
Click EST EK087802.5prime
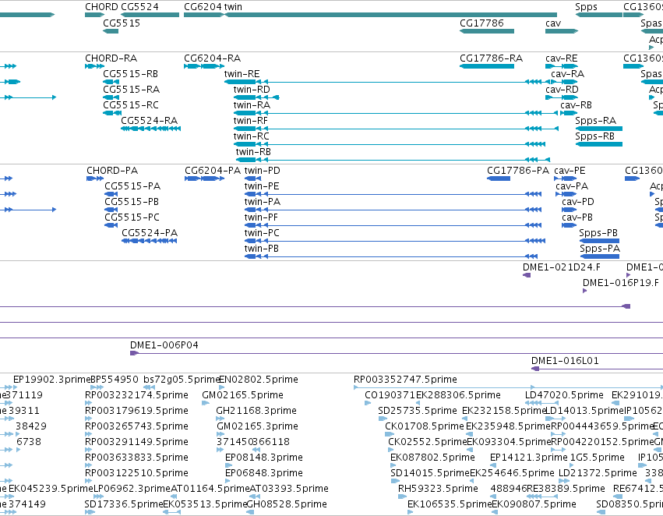coord(432,458)
